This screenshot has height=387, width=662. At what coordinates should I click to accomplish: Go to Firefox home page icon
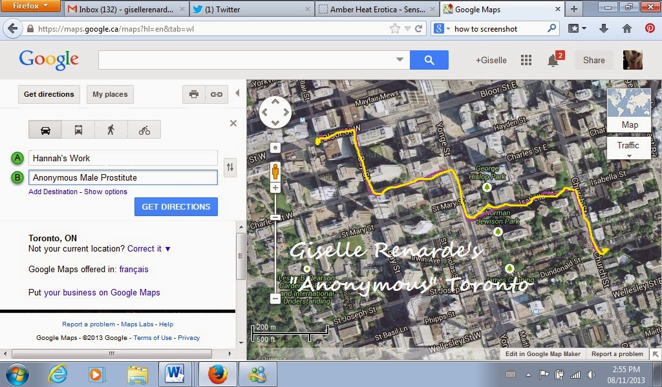pyautogui.click(x=627, y=28)
